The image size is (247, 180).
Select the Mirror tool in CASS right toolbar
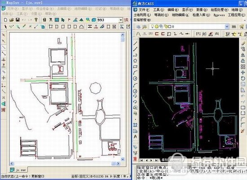243,55
